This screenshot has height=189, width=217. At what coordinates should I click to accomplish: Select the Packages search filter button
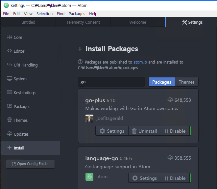point(161,82)
